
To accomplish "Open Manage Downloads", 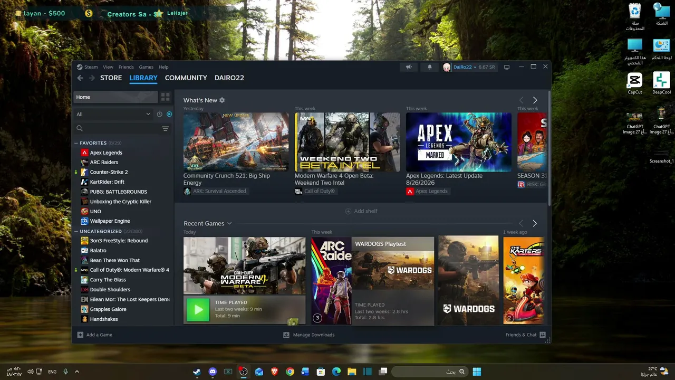I will pos(308,335).
